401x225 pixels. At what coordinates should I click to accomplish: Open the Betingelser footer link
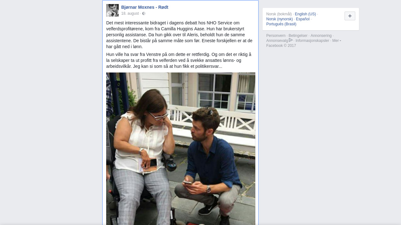(298, 36)
